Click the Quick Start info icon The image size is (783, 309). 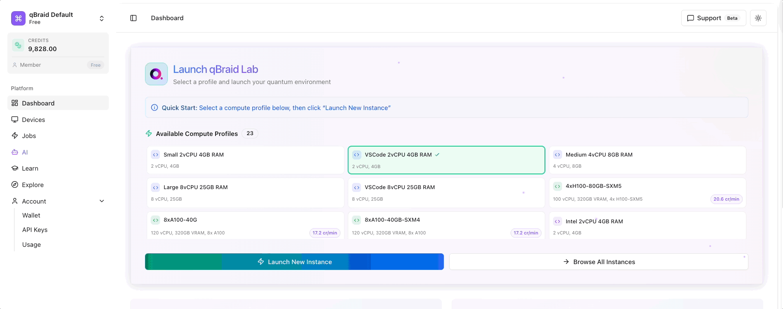(x=155, y=108)
